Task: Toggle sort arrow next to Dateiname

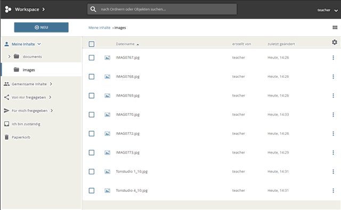Action: pyautogui.click(x=137, y=44)
